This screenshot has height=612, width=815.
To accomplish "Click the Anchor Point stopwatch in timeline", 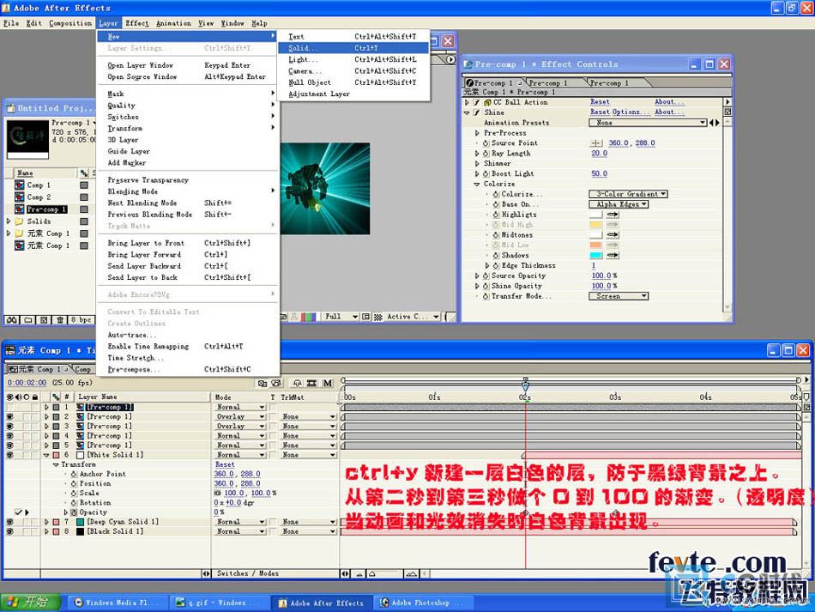I will [x=74, y=474].
